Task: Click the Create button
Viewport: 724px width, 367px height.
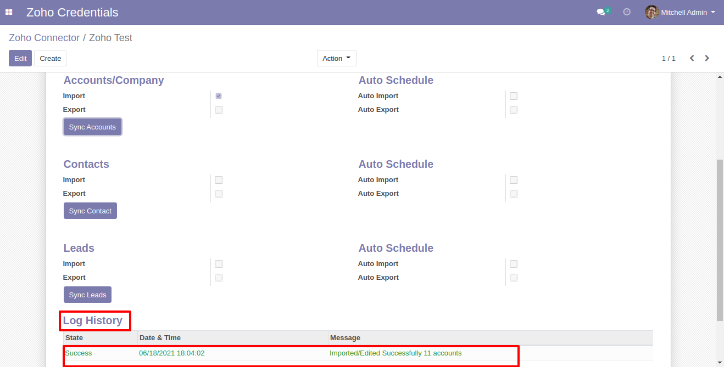Action: [x=51, y=58]
